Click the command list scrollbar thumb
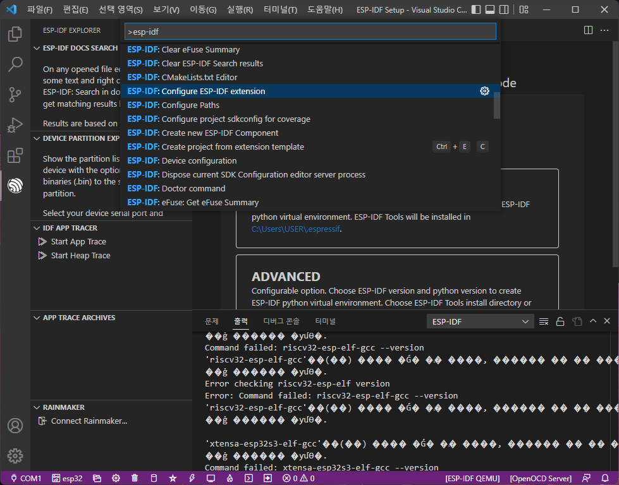 [x=496, y=105]
